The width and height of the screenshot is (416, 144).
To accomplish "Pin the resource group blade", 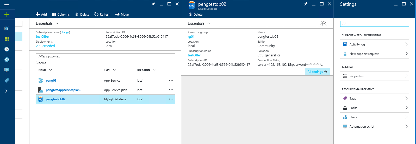I will click(153, 4).
